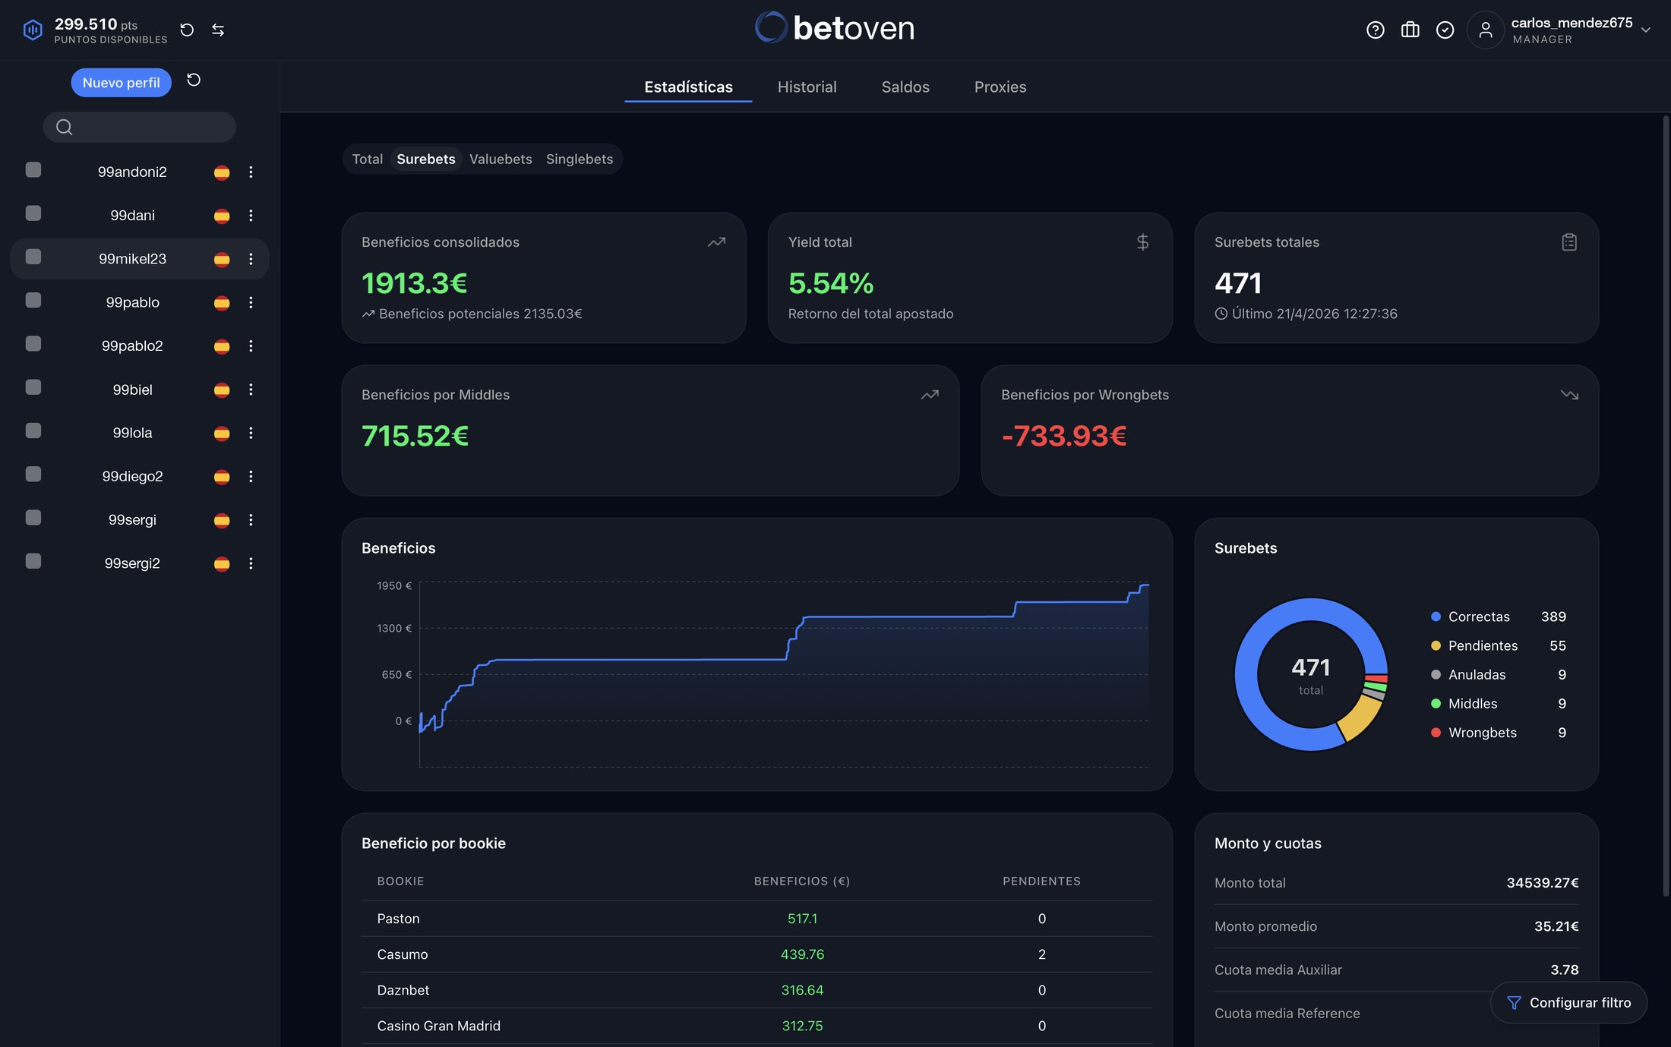Switch to the Estadísticas tab
1671x1047 pixels.
click(x=688, y=87)
